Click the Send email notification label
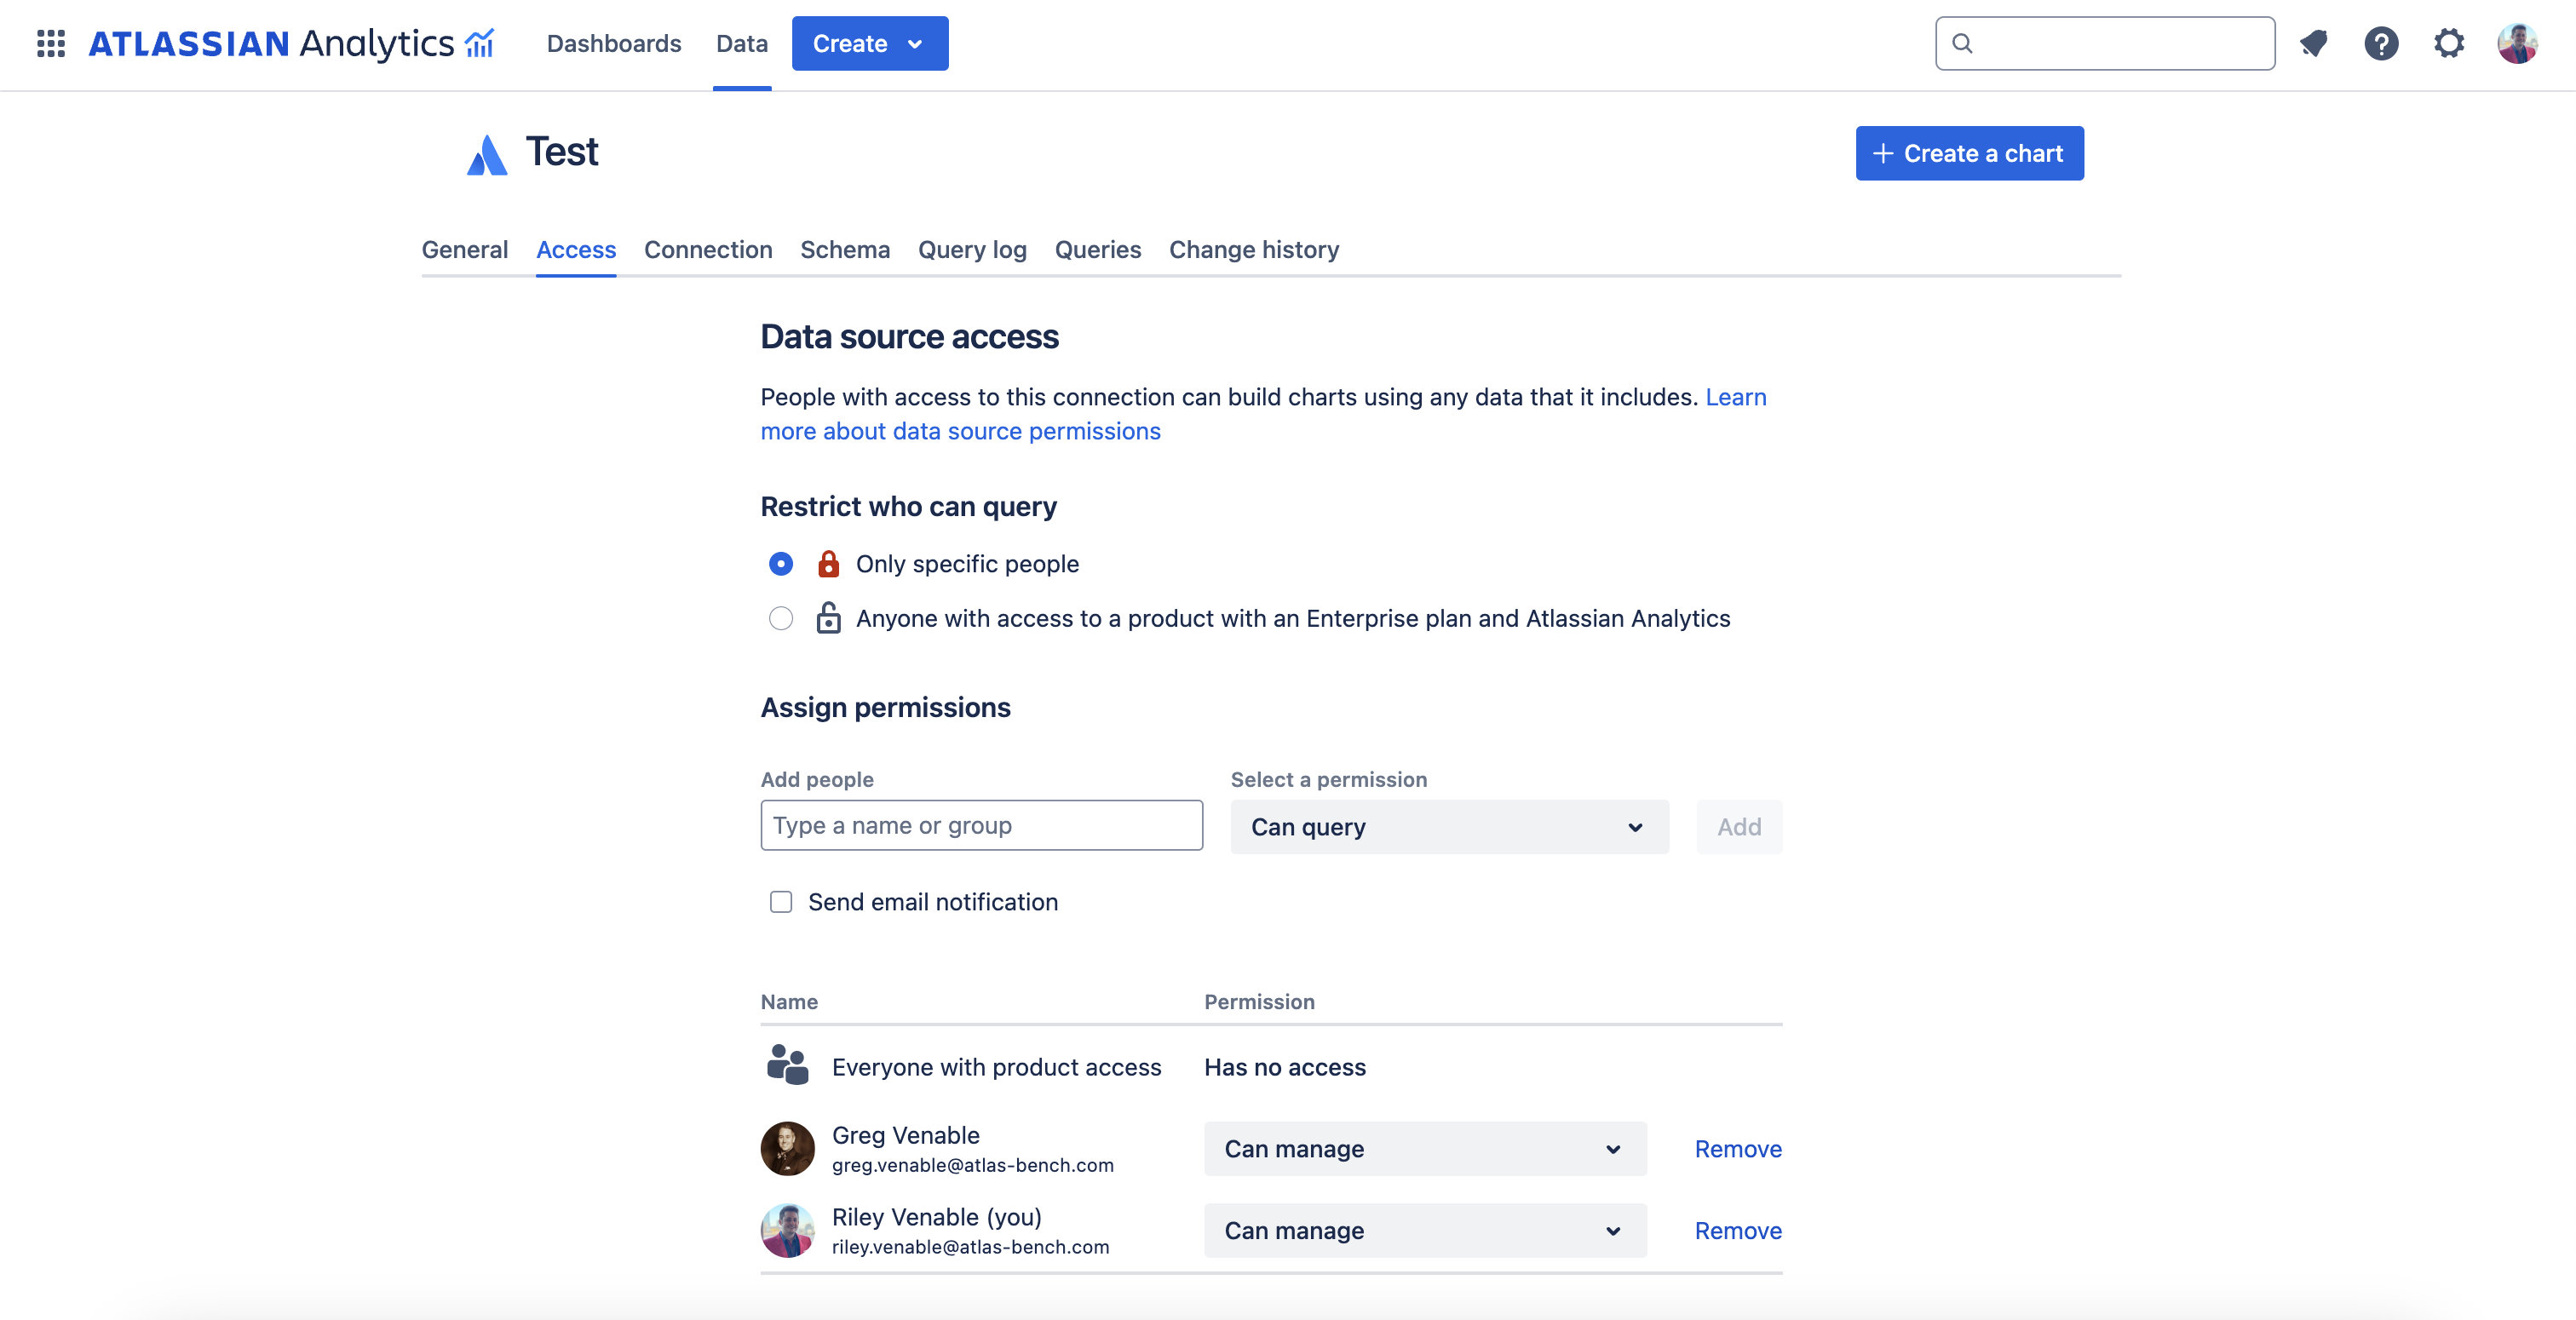Image resolution: width=2576 pixels, height=1320 pixels. (x=932, y=902)
